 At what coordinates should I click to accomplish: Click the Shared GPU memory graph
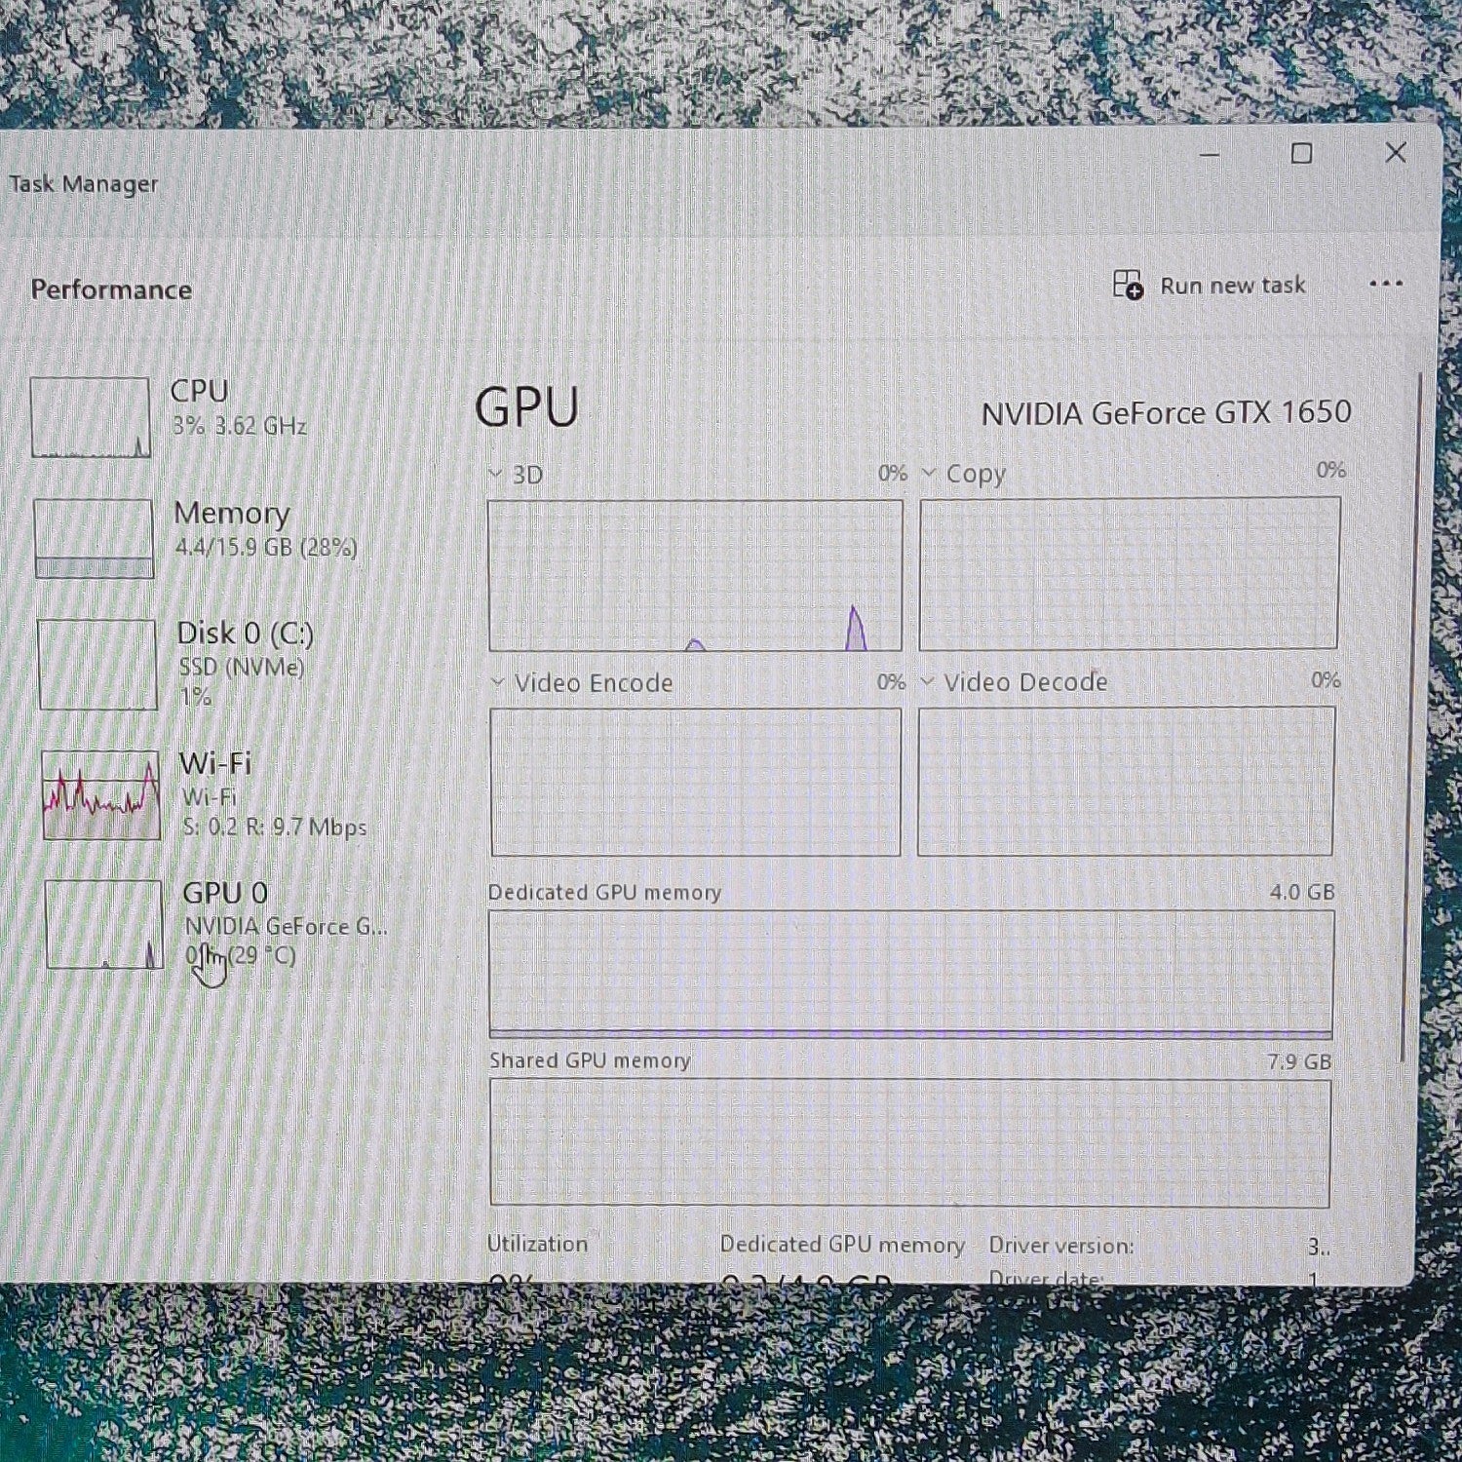point(910,1142)
